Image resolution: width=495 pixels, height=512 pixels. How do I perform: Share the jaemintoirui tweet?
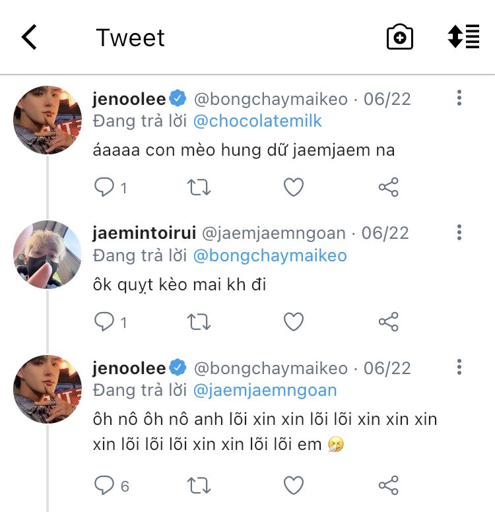(388, 321)
